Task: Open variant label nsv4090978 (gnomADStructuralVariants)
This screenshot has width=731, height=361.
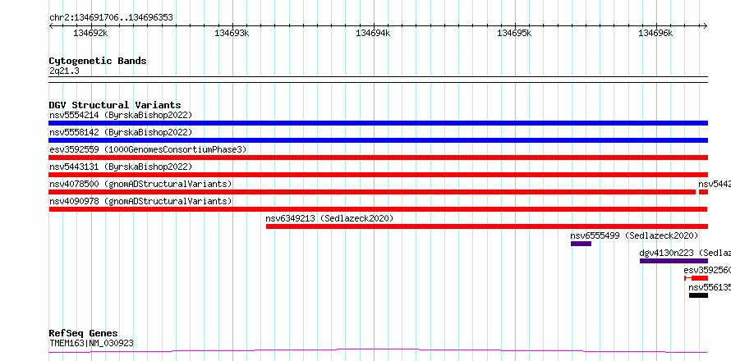Action: tap(140, 201)
